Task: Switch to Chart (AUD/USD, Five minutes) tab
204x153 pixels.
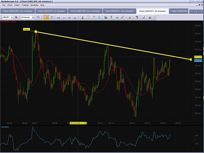Action: (x=18, y=11)
